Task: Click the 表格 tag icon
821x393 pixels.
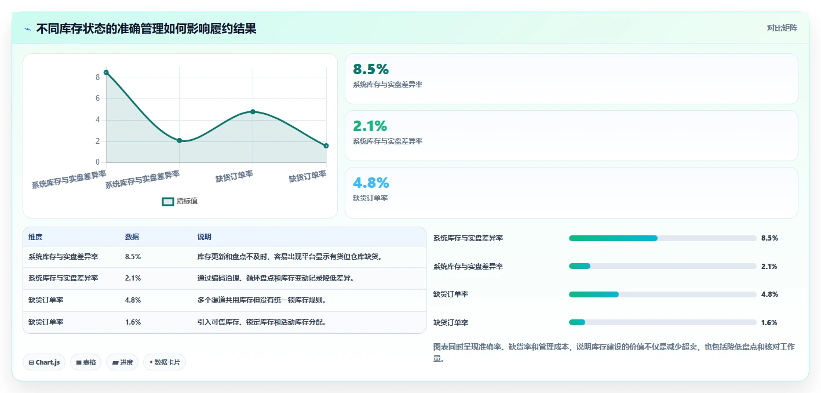Action: (x=79, y=362)
